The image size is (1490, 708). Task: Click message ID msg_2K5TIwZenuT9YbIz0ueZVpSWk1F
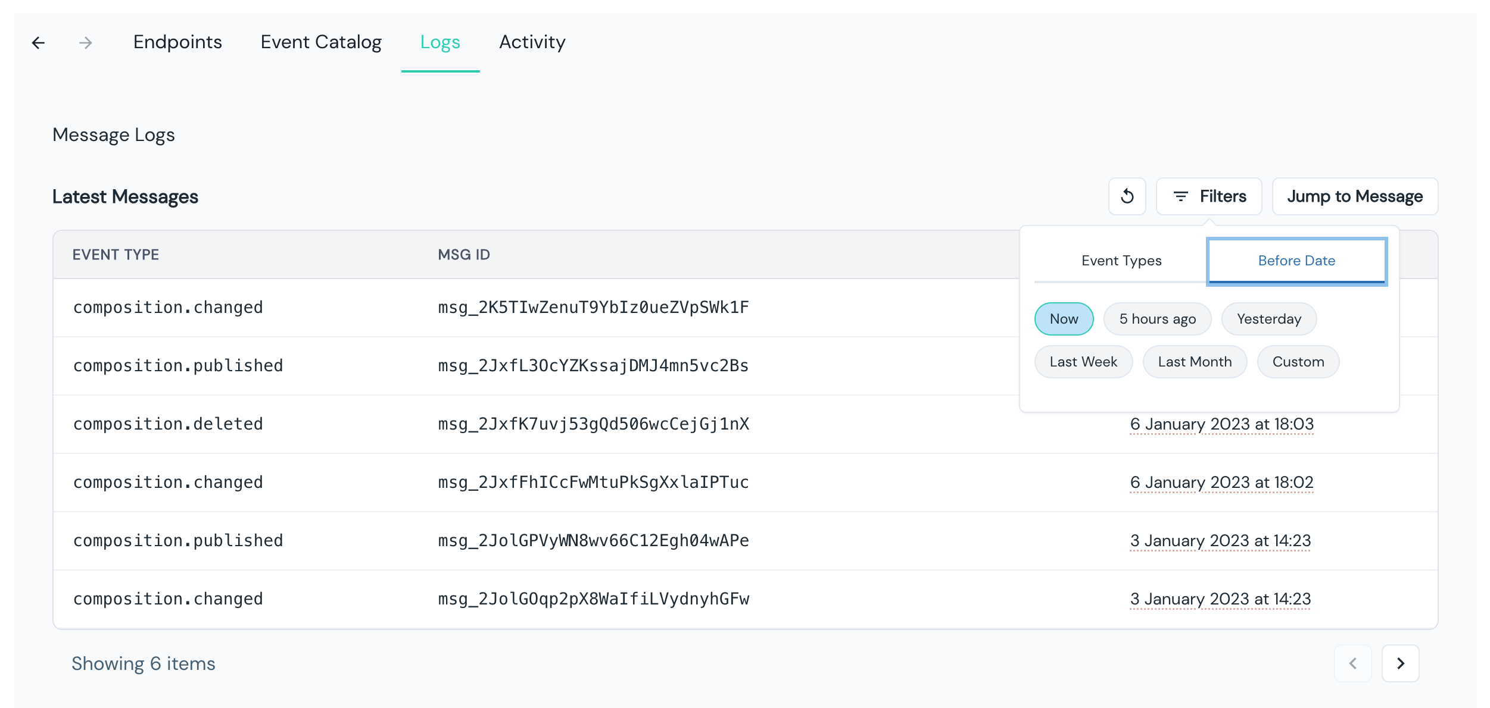tap(593, 308)
